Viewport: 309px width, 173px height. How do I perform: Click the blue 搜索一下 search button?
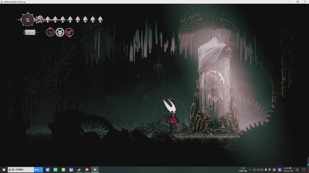38,170
